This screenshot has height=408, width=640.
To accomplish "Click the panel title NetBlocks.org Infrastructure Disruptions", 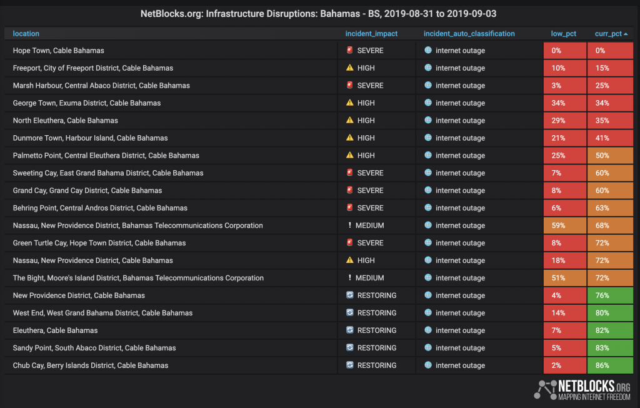I will [x=318, y=14].
